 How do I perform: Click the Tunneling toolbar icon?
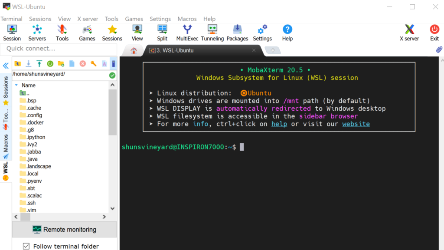(x=212, y=33)
